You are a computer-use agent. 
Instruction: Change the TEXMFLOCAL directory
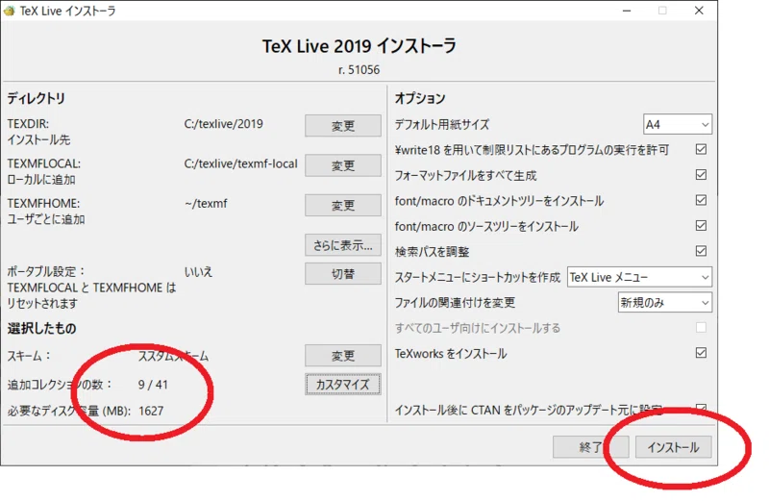343,165
